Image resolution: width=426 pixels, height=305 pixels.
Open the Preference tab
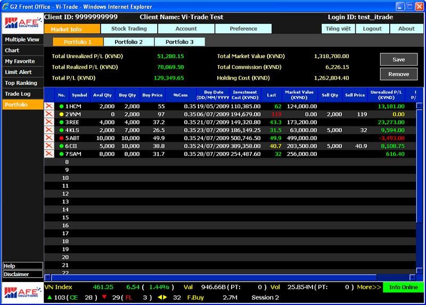243,29
